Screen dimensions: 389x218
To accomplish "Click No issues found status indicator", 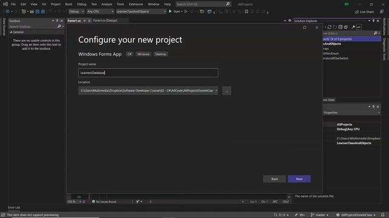I will tap(104, 202).
